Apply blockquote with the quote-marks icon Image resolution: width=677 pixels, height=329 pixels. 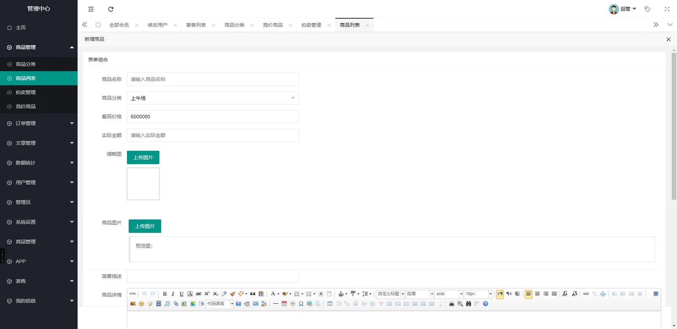[x=253, y=294]
